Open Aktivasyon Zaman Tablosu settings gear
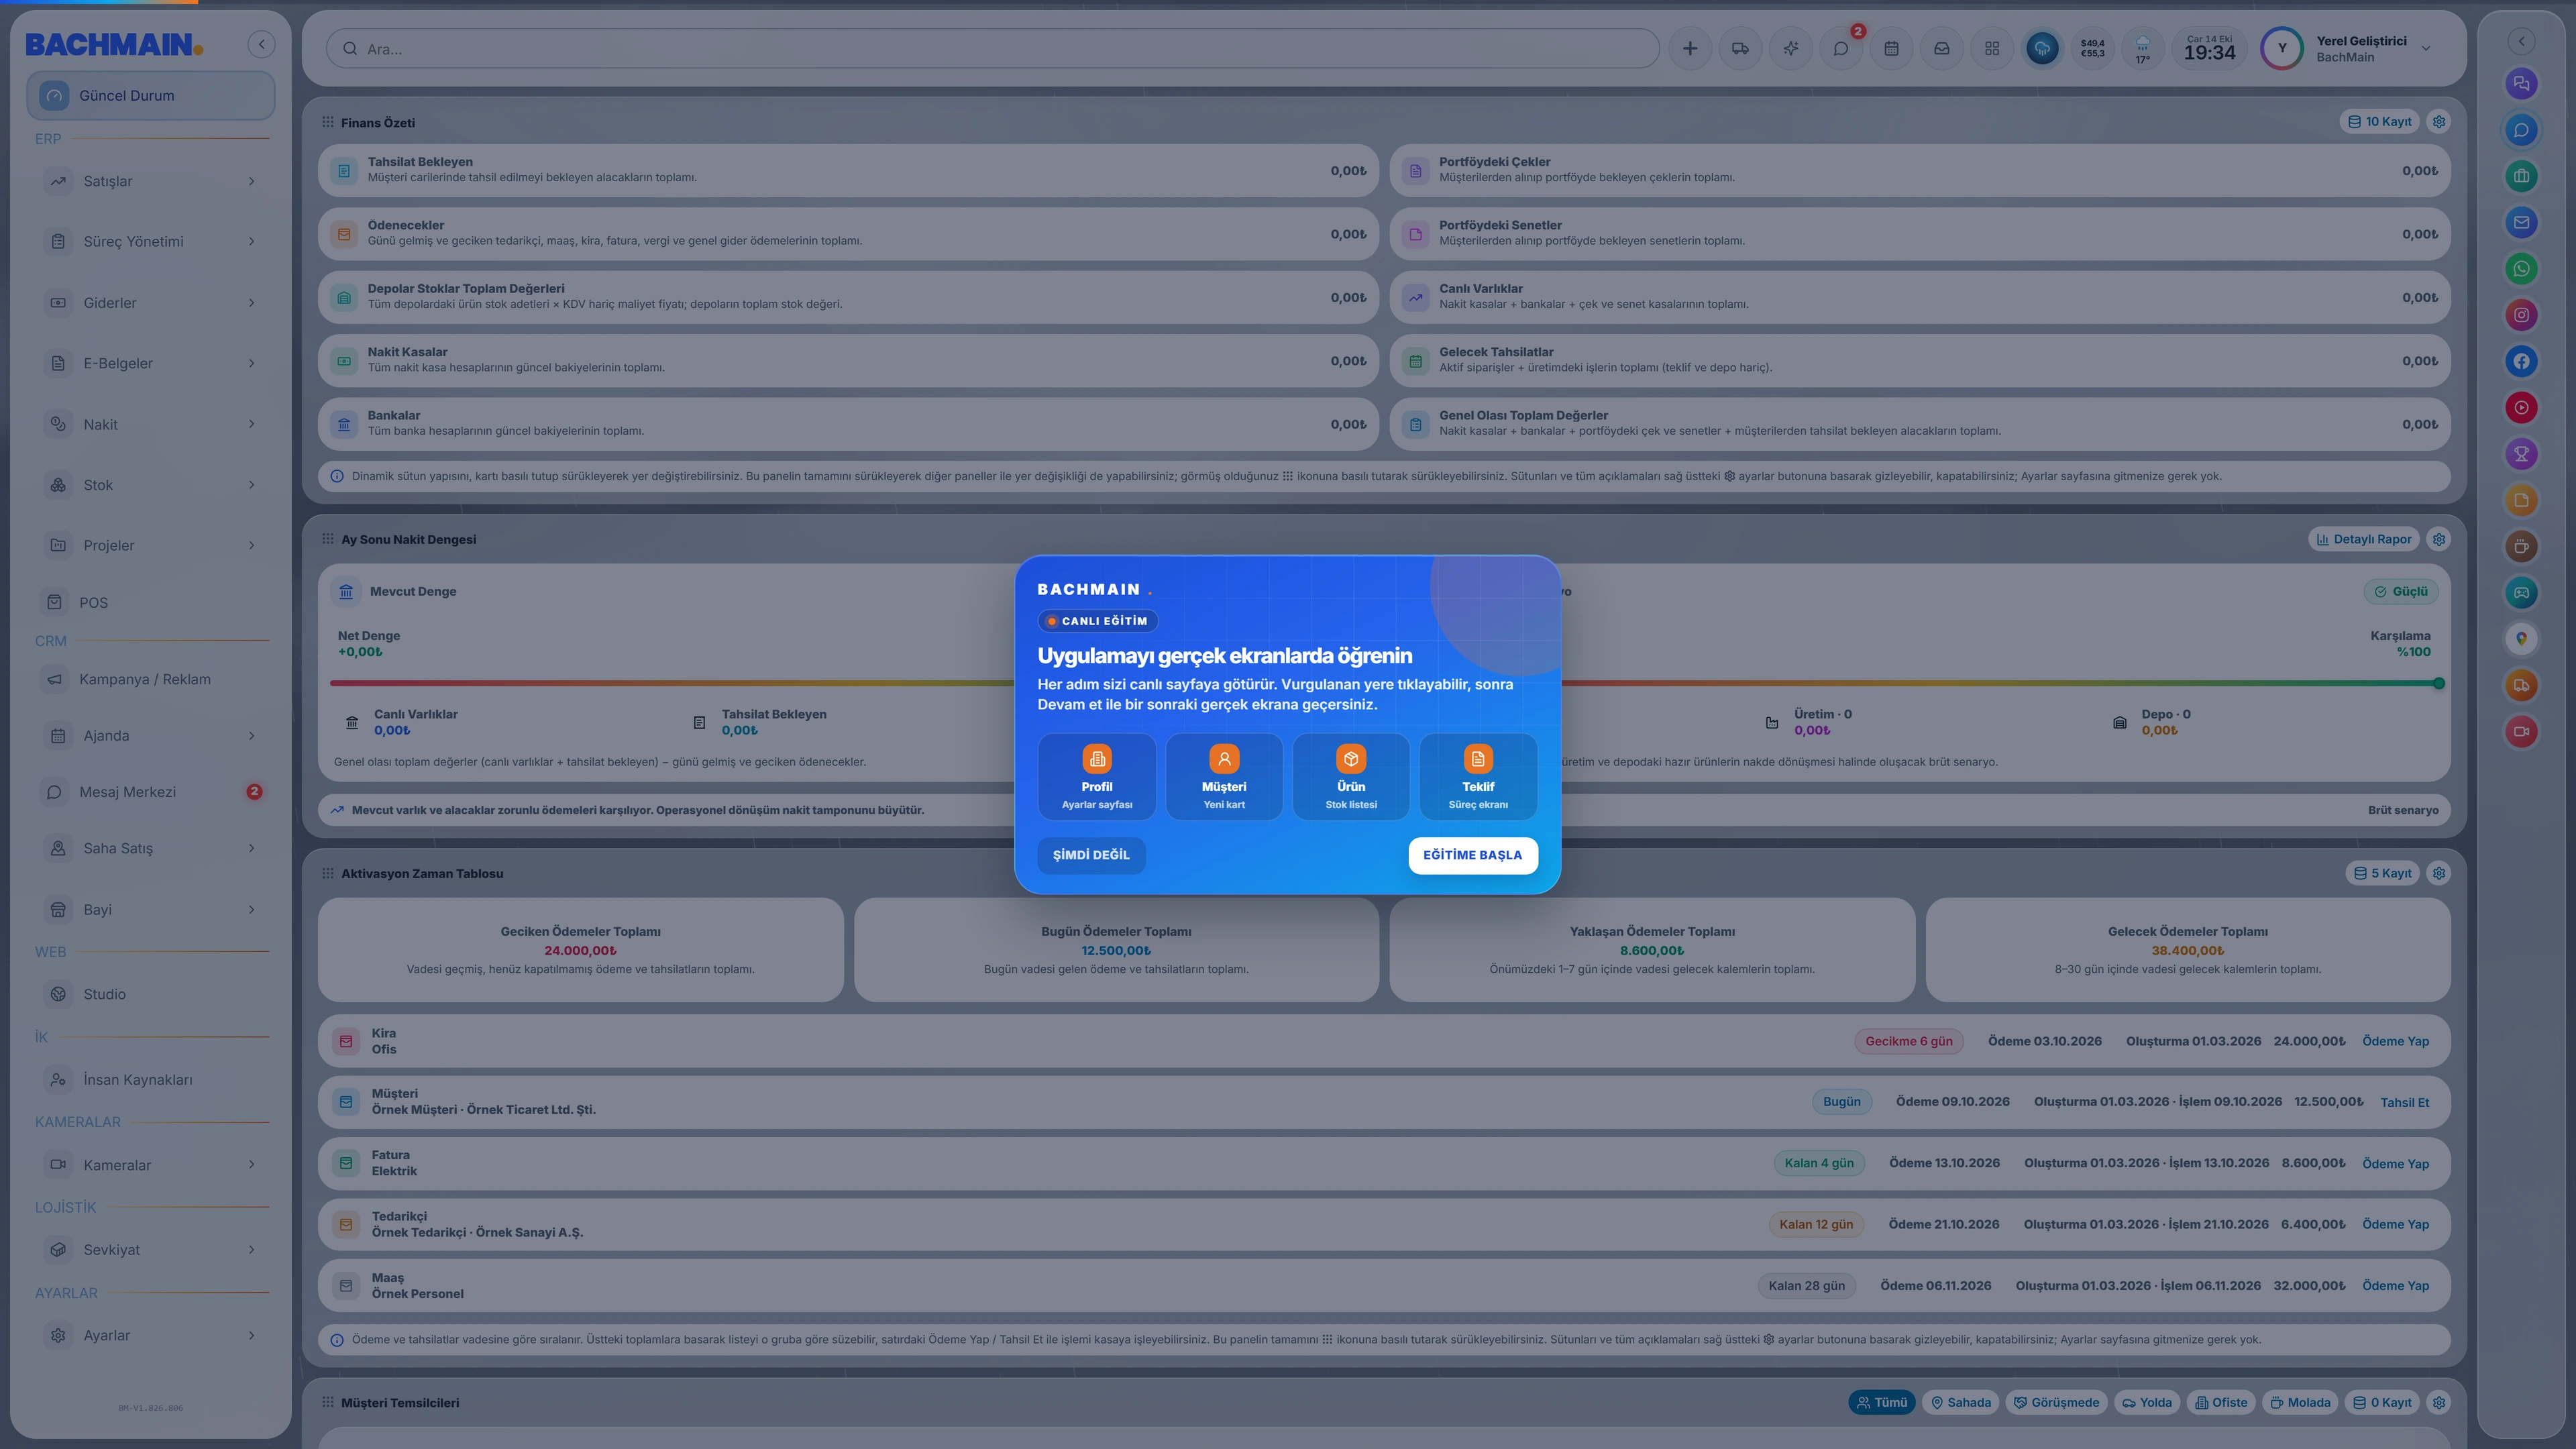This screenshot has height=1449, width=2576. tap(2439, 873)
